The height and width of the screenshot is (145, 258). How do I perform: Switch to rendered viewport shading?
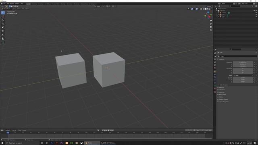pyautogui.click(x=210, y=9)
